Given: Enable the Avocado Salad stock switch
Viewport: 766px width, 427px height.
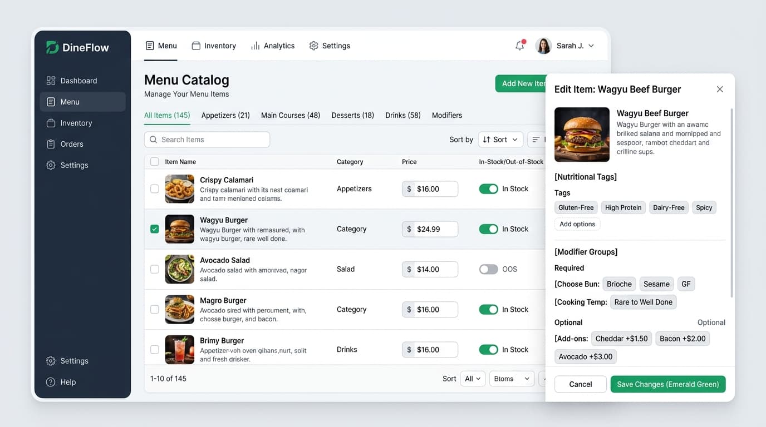Looking at the screenshot, I should tap(489, 269).
